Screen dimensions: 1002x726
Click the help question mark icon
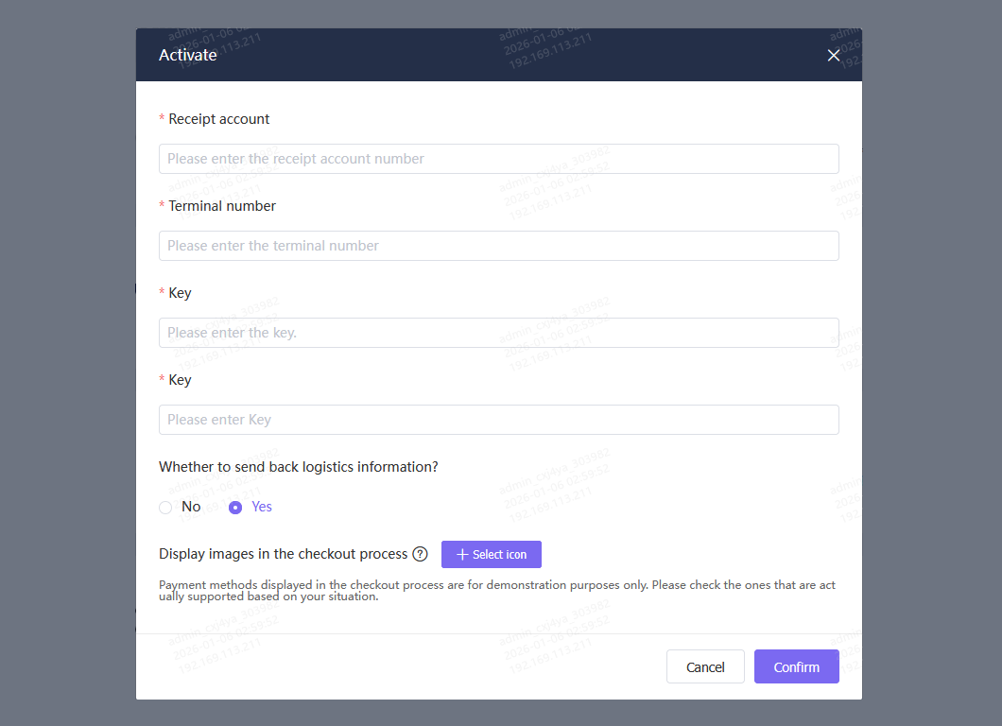point(421,554)
